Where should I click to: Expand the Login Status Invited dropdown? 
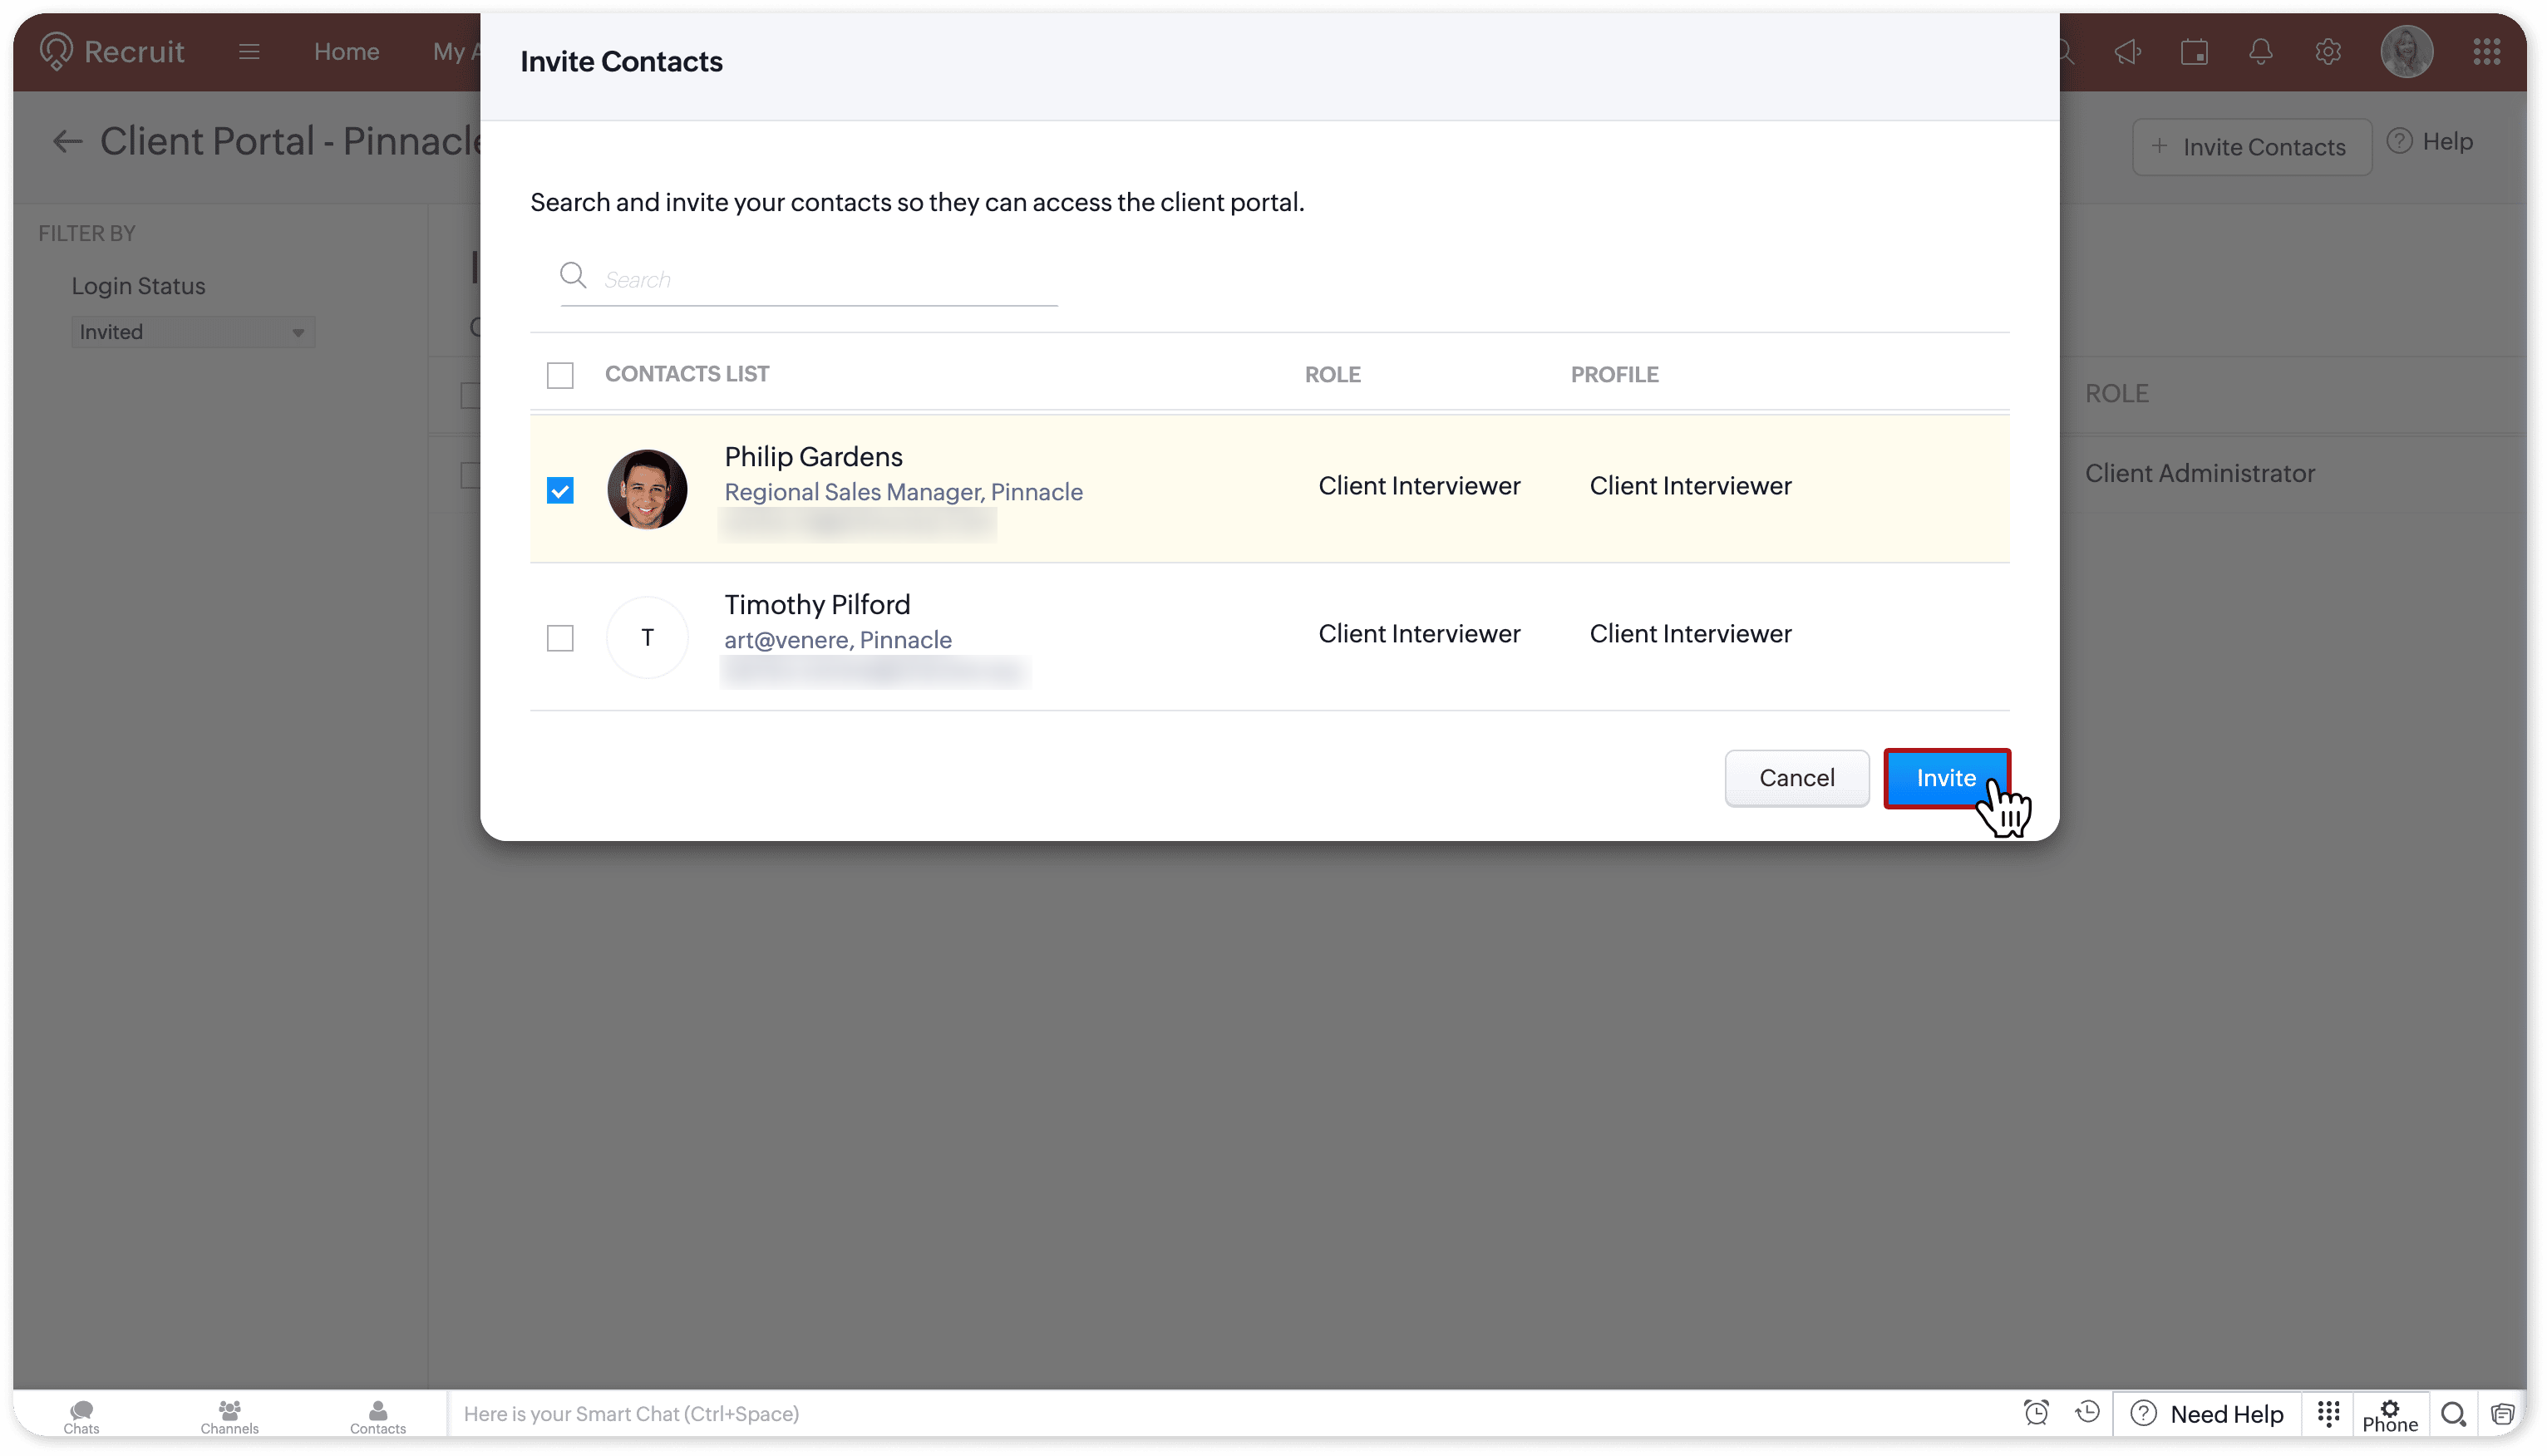(192, 332)
